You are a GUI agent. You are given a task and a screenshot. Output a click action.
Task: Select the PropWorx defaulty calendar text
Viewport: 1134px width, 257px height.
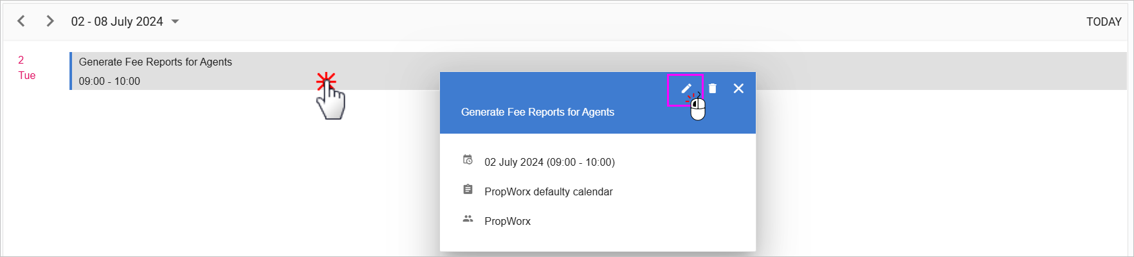click(x=548, y=191)
